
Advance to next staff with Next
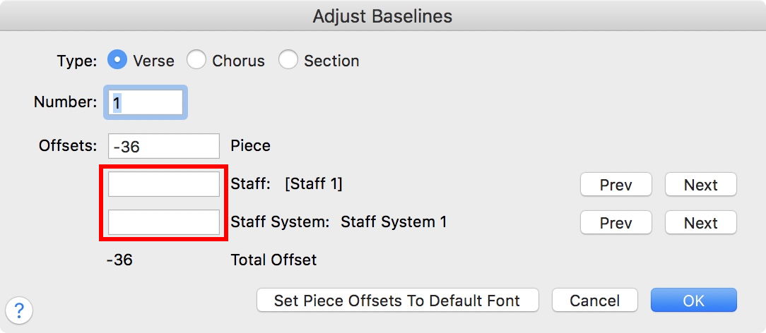(700, 185)
